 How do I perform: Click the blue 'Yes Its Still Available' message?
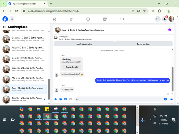pyautogui.click(x=132, y=80)
